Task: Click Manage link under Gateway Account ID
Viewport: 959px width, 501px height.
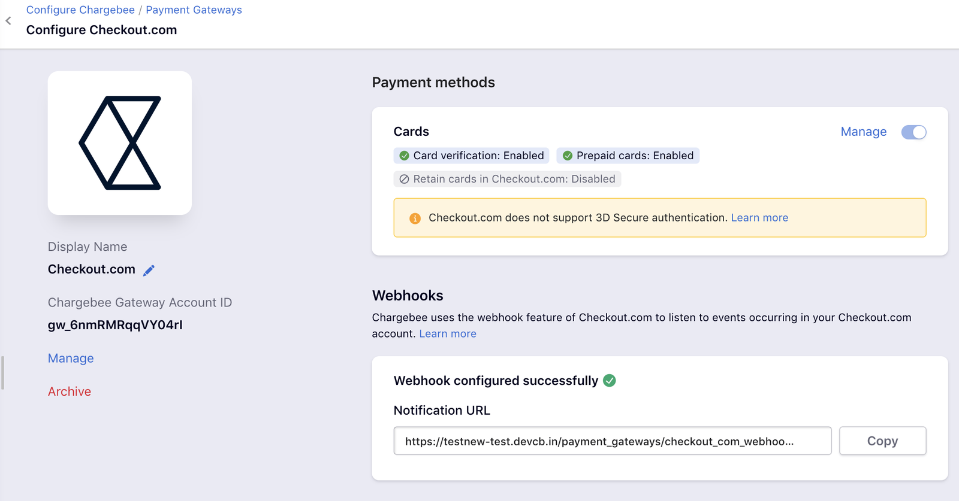Action: (71, 358)
